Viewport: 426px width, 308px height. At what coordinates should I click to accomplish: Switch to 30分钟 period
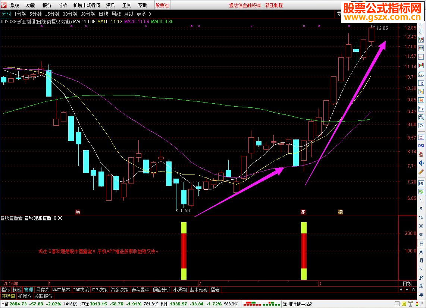pos(70,14)
